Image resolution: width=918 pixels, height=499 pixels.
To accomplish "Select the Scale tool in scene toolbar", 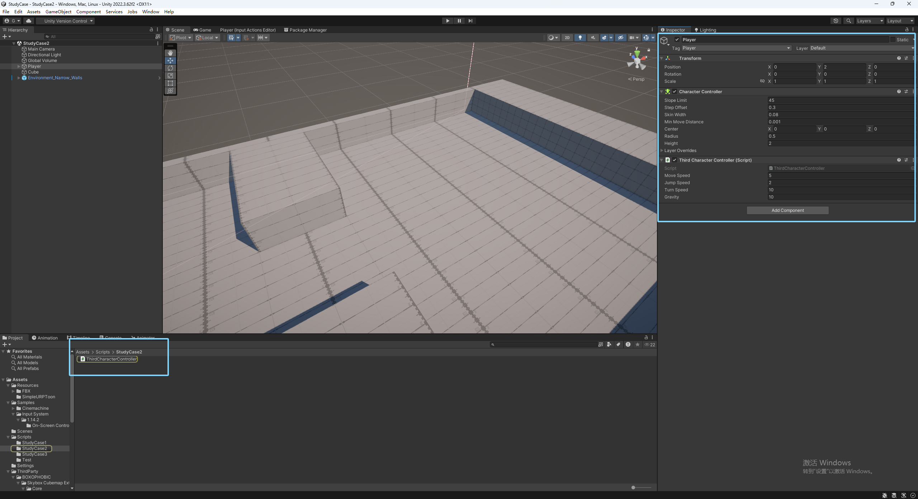I will [x=170, y=76].
